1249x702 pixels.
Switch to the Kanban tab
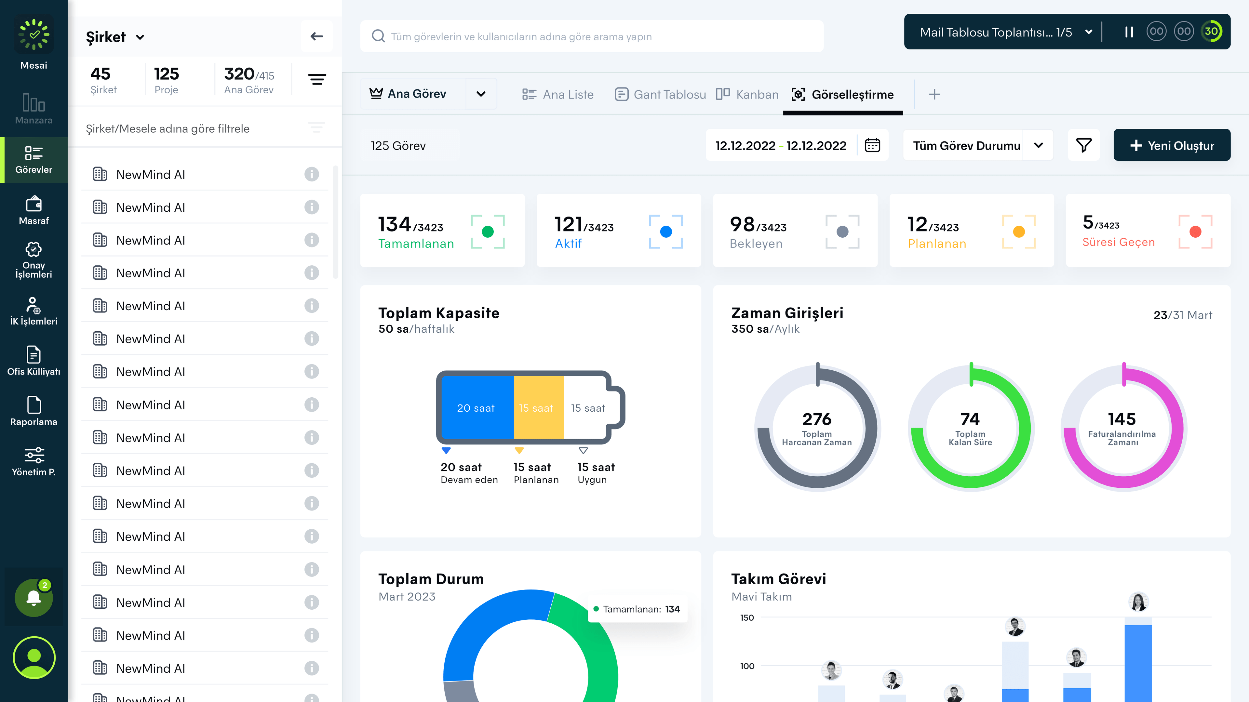[747, 95]
